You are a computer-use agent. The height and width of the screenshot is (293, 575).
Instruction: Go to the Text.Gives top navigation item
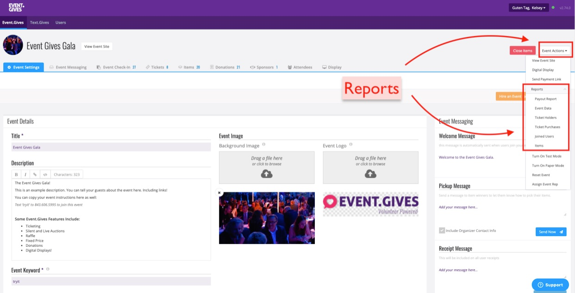(x=39, y=22)
